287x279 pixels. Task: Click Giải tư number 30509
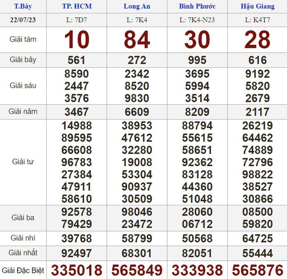click(x=137, y=199)
